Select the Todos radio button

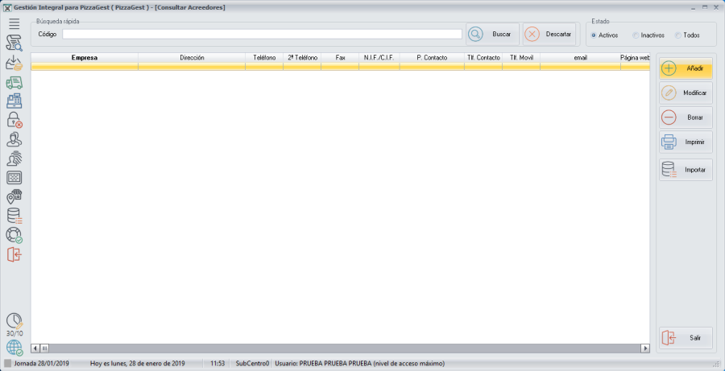(677, 35)
